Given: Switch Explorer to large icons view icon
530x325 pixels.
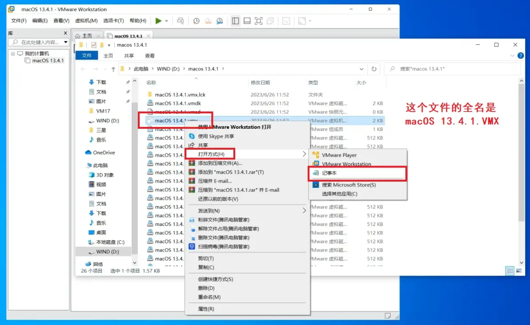Looking at the screenshot, I should 519,271.
